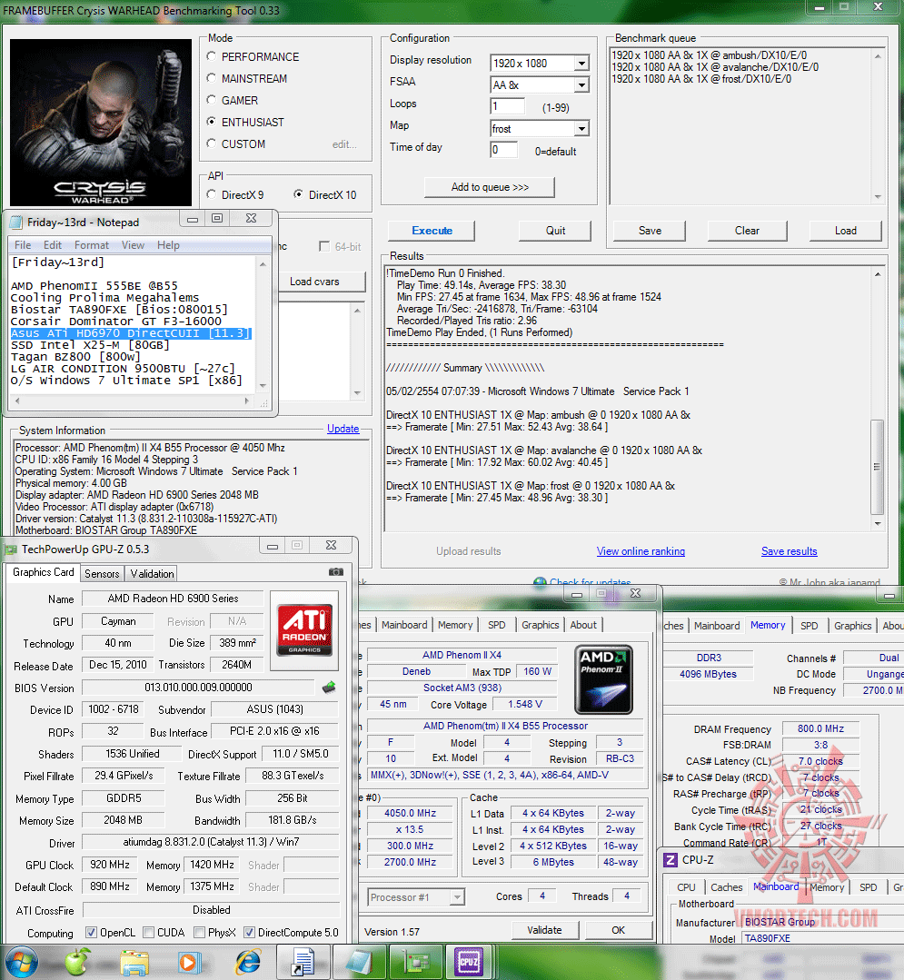Click the Notepad horizontal scrollbar

pyautogui.click(x=132, y=401)
